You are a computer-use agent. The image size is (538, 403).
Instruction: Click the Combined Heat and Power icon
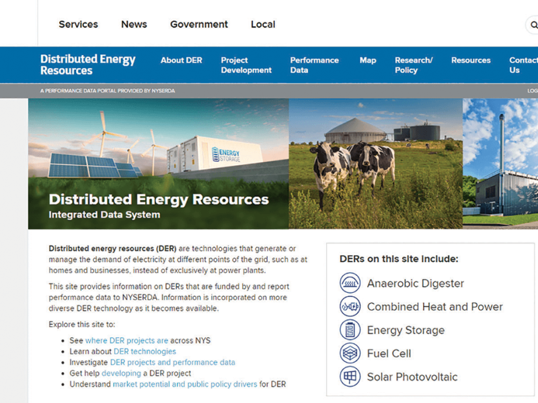point(350,306)
